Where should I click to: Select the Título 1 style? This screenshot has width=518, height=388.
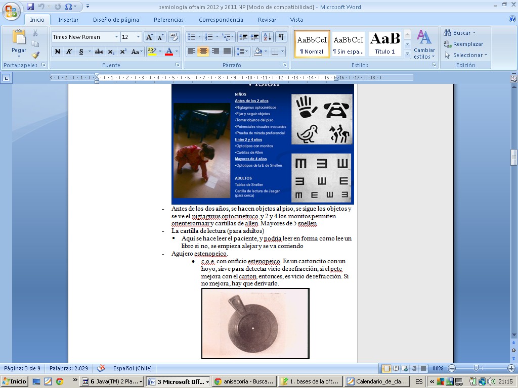point(385,43)
